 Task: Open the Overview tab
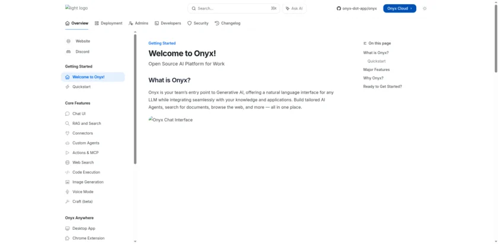pyautogui.click(x=76, y=23)
